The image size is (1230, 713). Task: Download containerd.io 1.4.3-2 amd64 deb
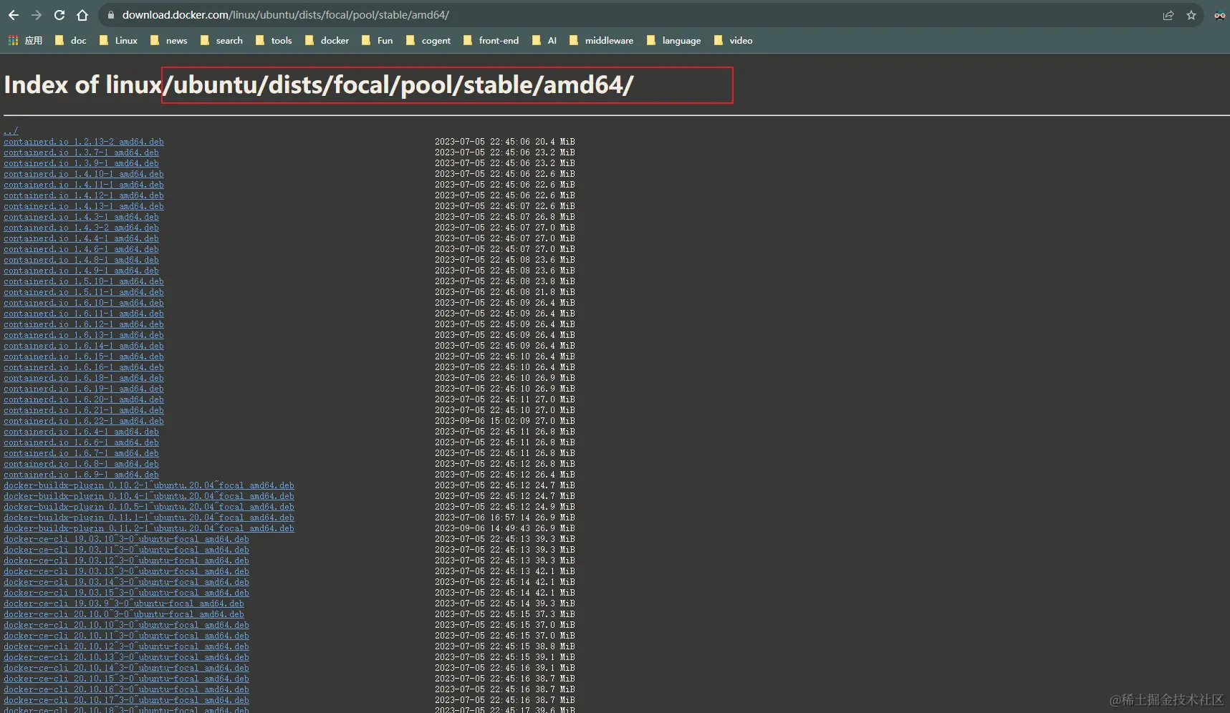coord(81,228)
